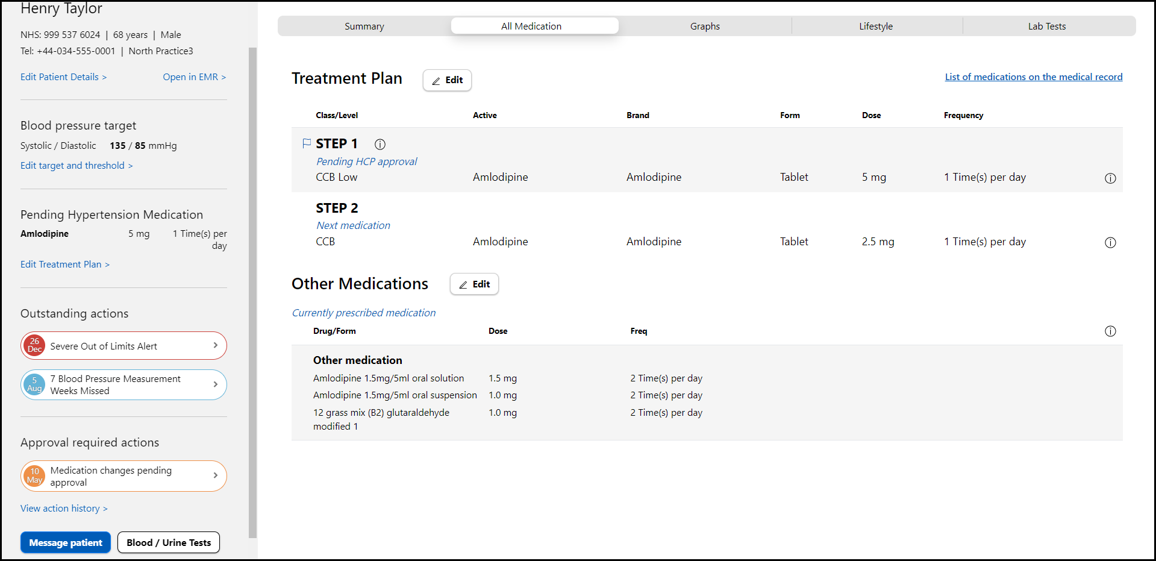Click info icon on Amlodipine 5 mg row
The image size is (1156, 561).
[1110, 178]
